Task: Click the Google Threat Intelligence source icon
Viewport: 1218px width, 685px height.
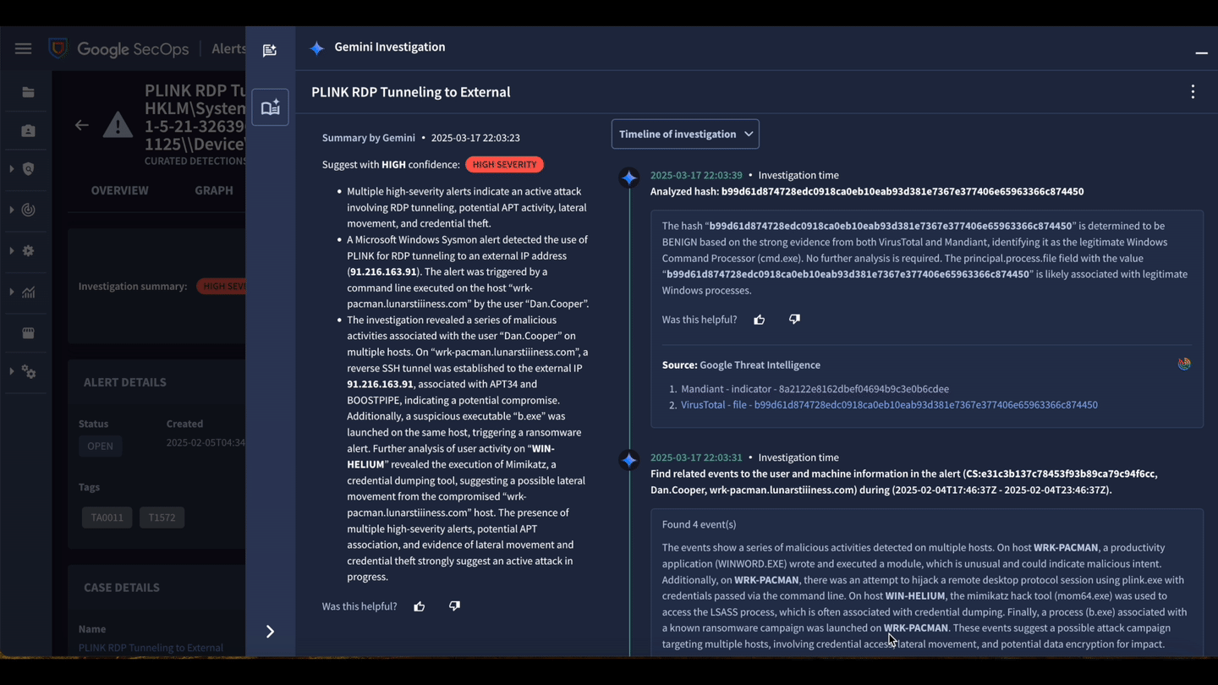Action: tap(1183, 364)
